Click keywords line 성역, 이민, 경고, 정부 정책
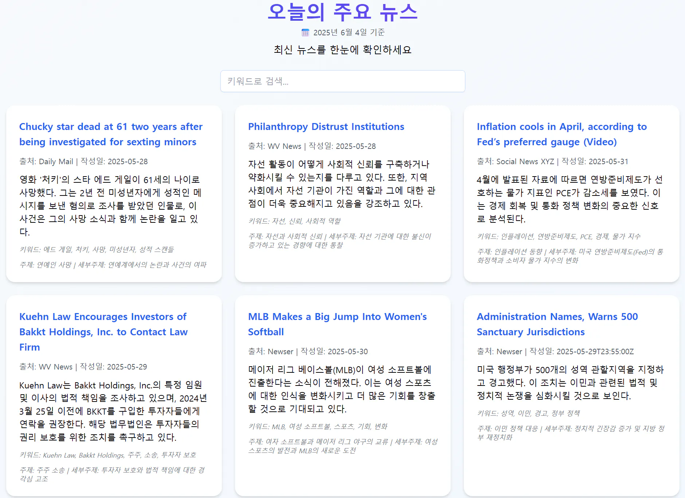The width and height of the screenshot is (685, 498). coord(528,413)
